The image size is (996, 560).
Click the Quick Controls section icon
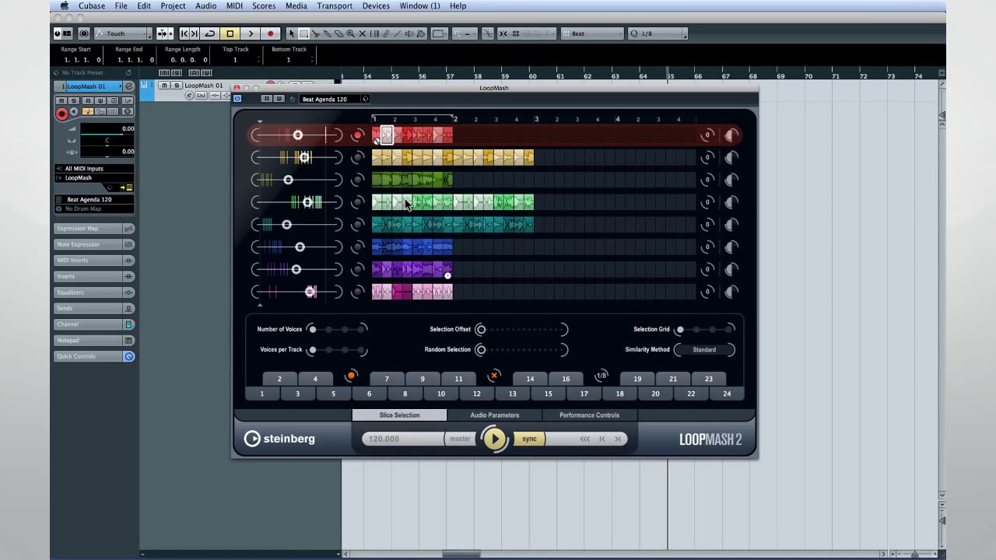click(x=129, y=356)
